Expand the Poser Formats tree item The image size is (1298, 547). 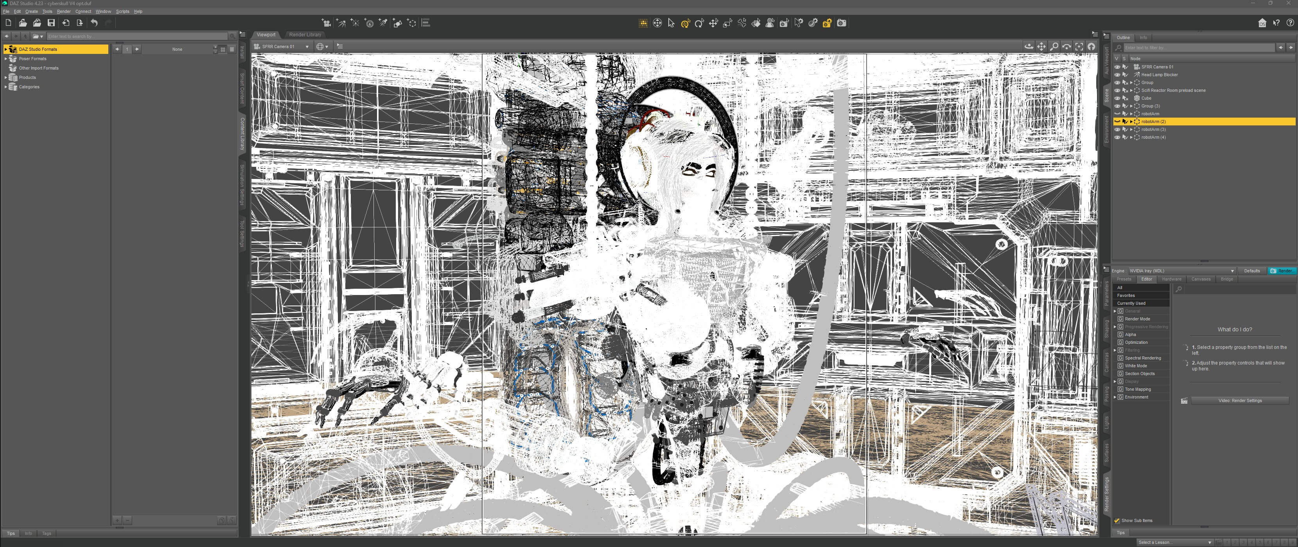(x=5, y=59)
